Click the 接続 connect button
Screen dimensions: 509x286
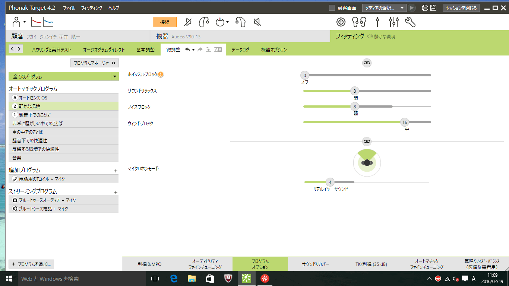[165, 22]
